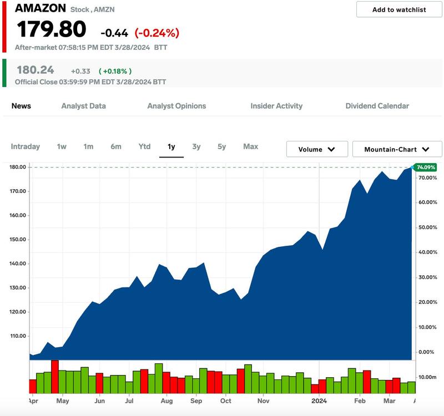Click the Nov label on the time axis
Viewport: 444px width, 416px height.
pyautogui.click(x=263, y=401)
